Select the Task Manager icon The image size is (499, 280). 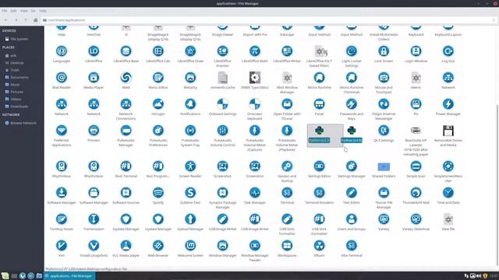(x=255, y=192)
